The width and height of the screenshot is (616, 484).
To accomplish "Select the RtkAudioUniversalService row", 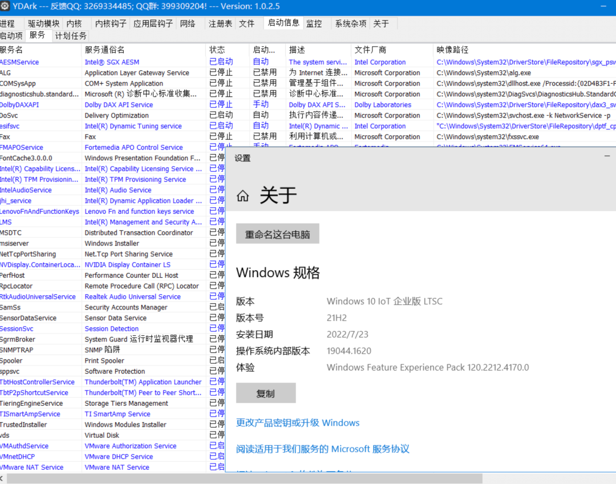I will tap(112, 297).
